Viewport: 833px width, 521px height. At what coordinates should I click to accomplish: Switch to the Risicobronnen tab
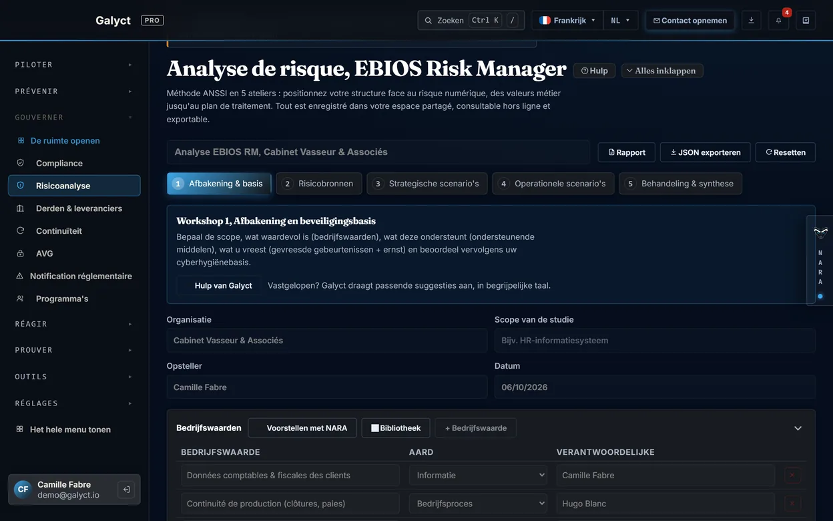pyautogui.click(x=319, y=184)
